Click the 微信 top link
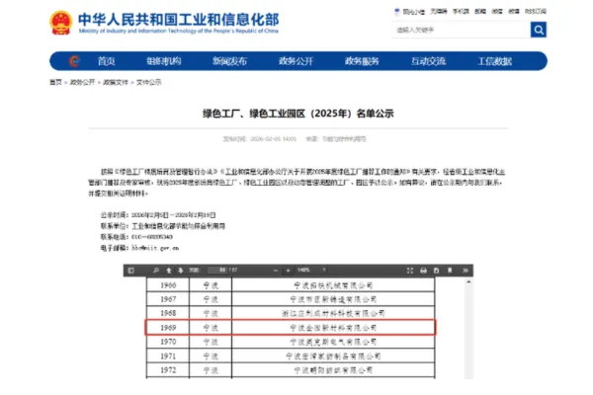593x395 pixels. pyautogui.click(x=497, y=11)
